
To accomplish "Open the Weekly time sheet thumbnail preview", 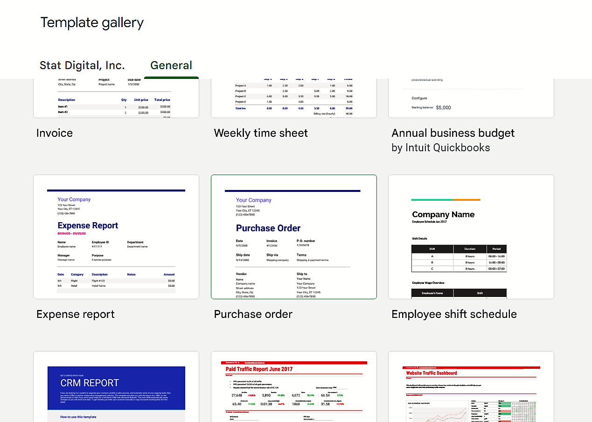I will click(293, 98).
